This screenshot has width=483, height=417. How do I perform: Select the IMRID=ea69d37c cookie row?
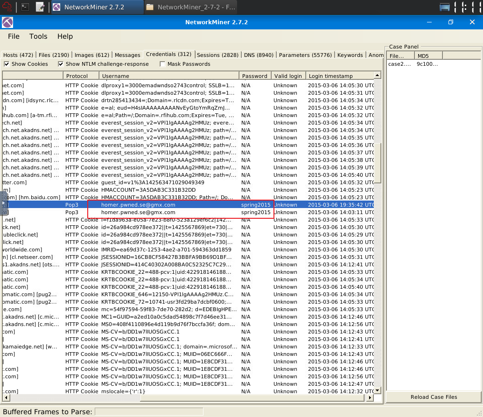[188, 250]
